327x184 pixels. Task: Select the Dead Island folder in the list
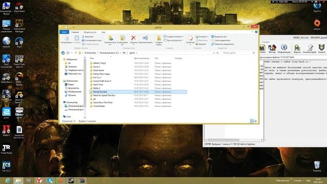[99, 71]
